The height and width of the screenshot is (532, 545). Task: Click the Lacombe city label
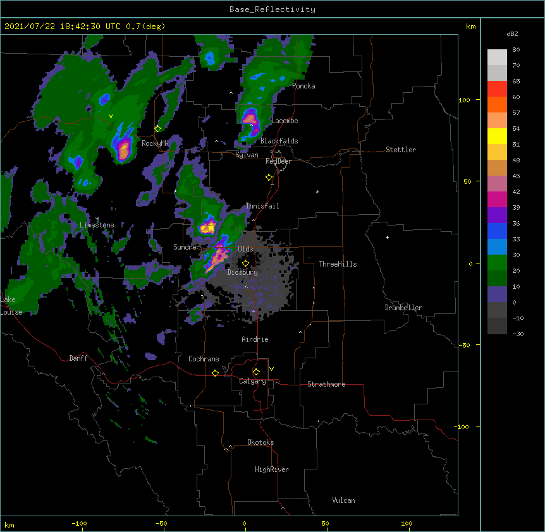285,121
